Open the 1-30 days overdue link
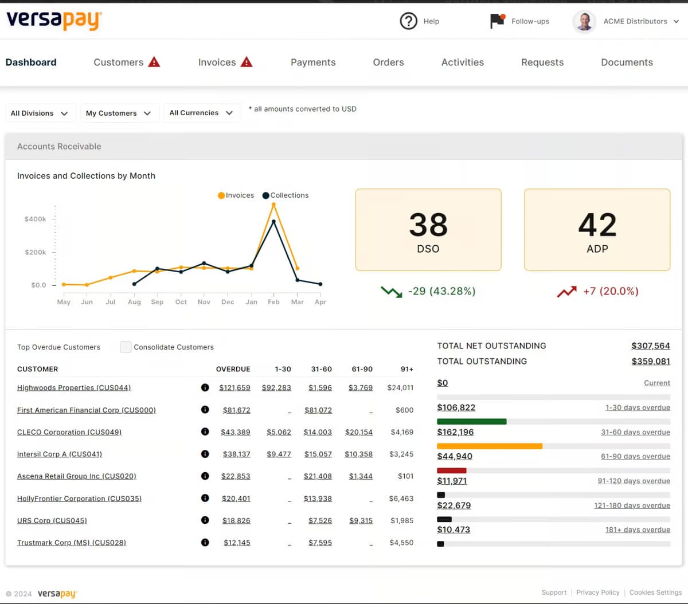The height and width of the screenshot is (604, 688). tap(638, 407)
